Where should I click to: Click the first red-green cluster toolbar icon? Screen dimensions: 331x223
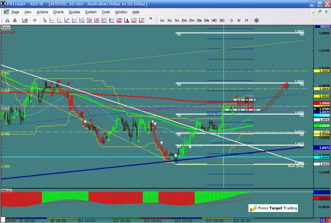(7, 20)
